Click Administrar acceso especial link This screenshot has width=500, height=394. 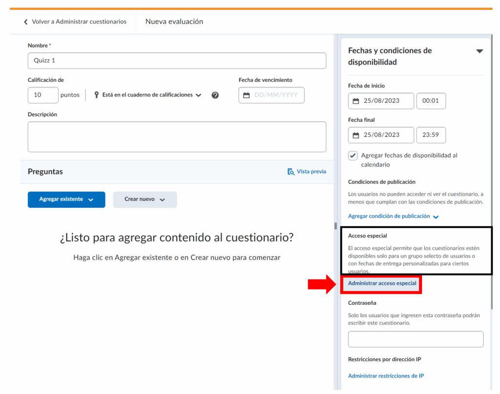[x=382, y=284]
